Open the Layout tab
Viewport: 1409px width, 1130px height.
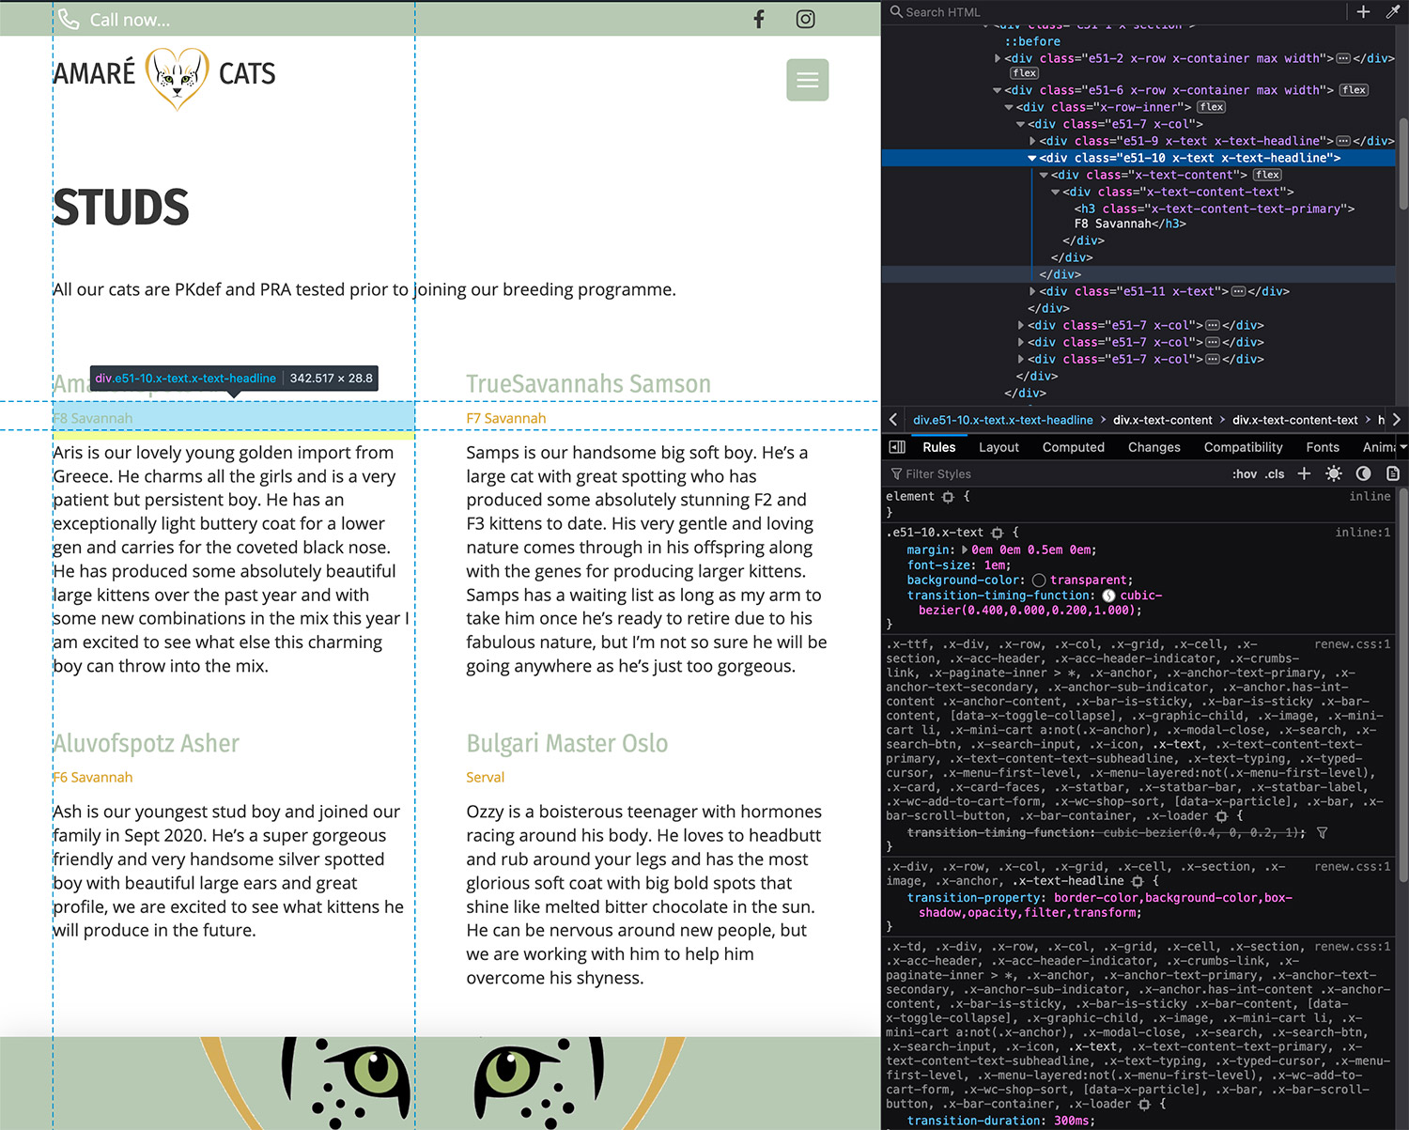point(999,447)
